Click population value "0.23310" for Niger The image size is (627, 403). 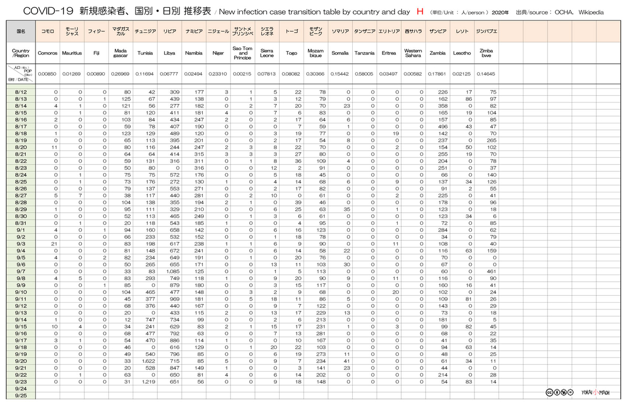(x=218, y=74)
